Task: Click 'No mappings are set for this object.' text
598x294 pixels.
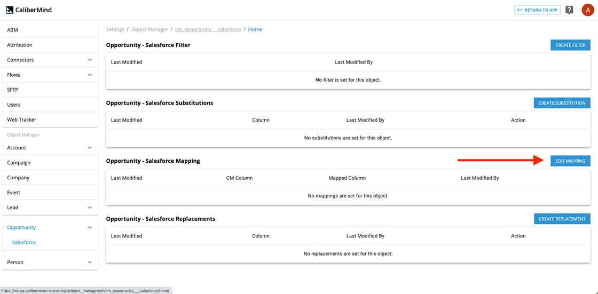Action: 348,196
